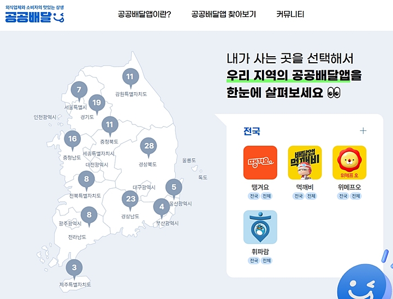Open the 공공배달앱 찾아보기 menu
The image size is (393, 299).
coord(224,14)
